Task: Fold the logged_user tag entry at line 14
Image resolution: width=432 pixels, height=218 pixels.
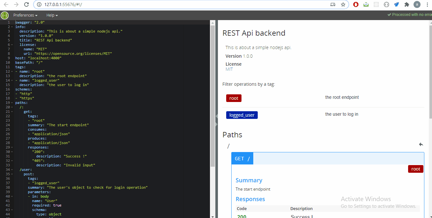Action: click(x=12, y=80)
